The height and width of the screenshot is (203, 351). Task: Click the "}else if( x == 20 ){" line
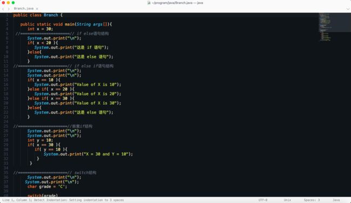pyautogui.click(x=51, y=89)
